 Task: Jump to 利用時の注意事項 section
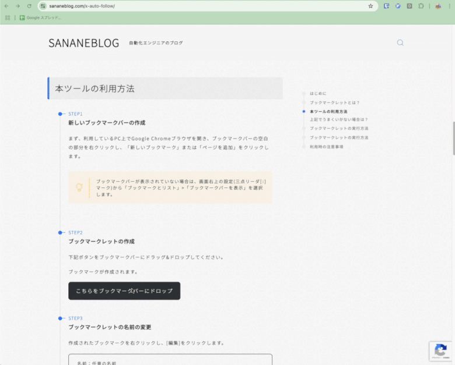[x=327, y=147]
